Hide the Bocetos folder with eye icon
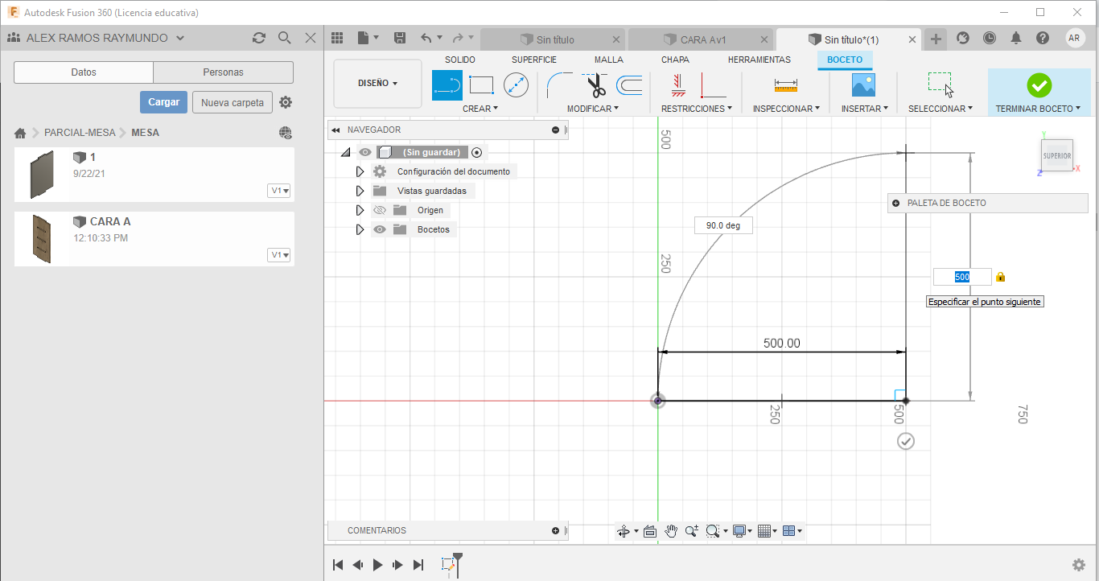 point(380,229)
